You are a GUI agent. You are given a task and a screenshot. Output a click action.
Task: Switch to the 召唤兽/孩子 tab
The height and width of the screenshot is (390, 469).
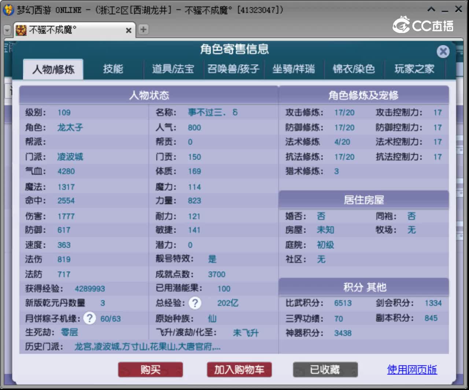tap(233, 69)
